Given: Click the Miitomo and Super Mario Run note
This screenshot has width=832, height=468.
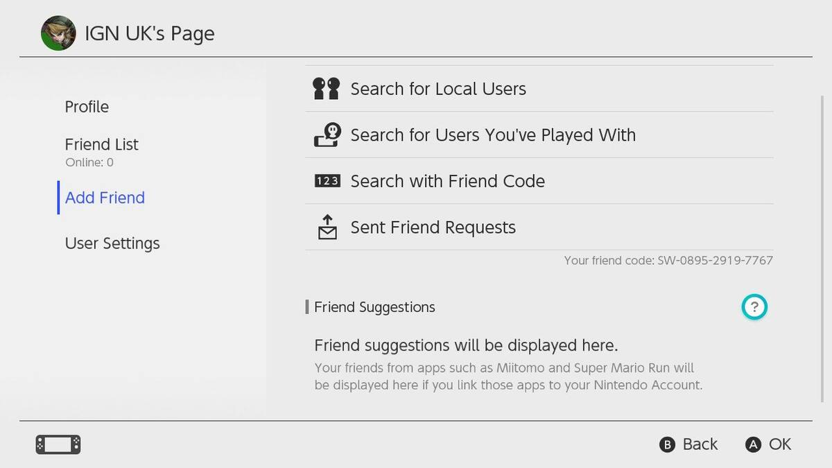Looking at the screenshot, I should click(x=508, y=376).
